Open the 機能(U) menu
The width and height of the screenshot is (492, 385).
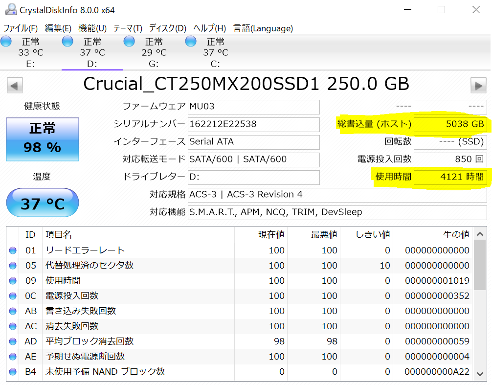coord(92,28)
